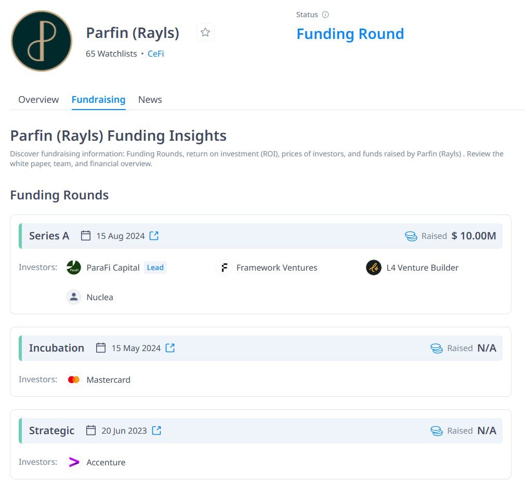This screenshot has height=483, width=525.
Task: Click the Series A calendar icon
Action: [86, 236]
